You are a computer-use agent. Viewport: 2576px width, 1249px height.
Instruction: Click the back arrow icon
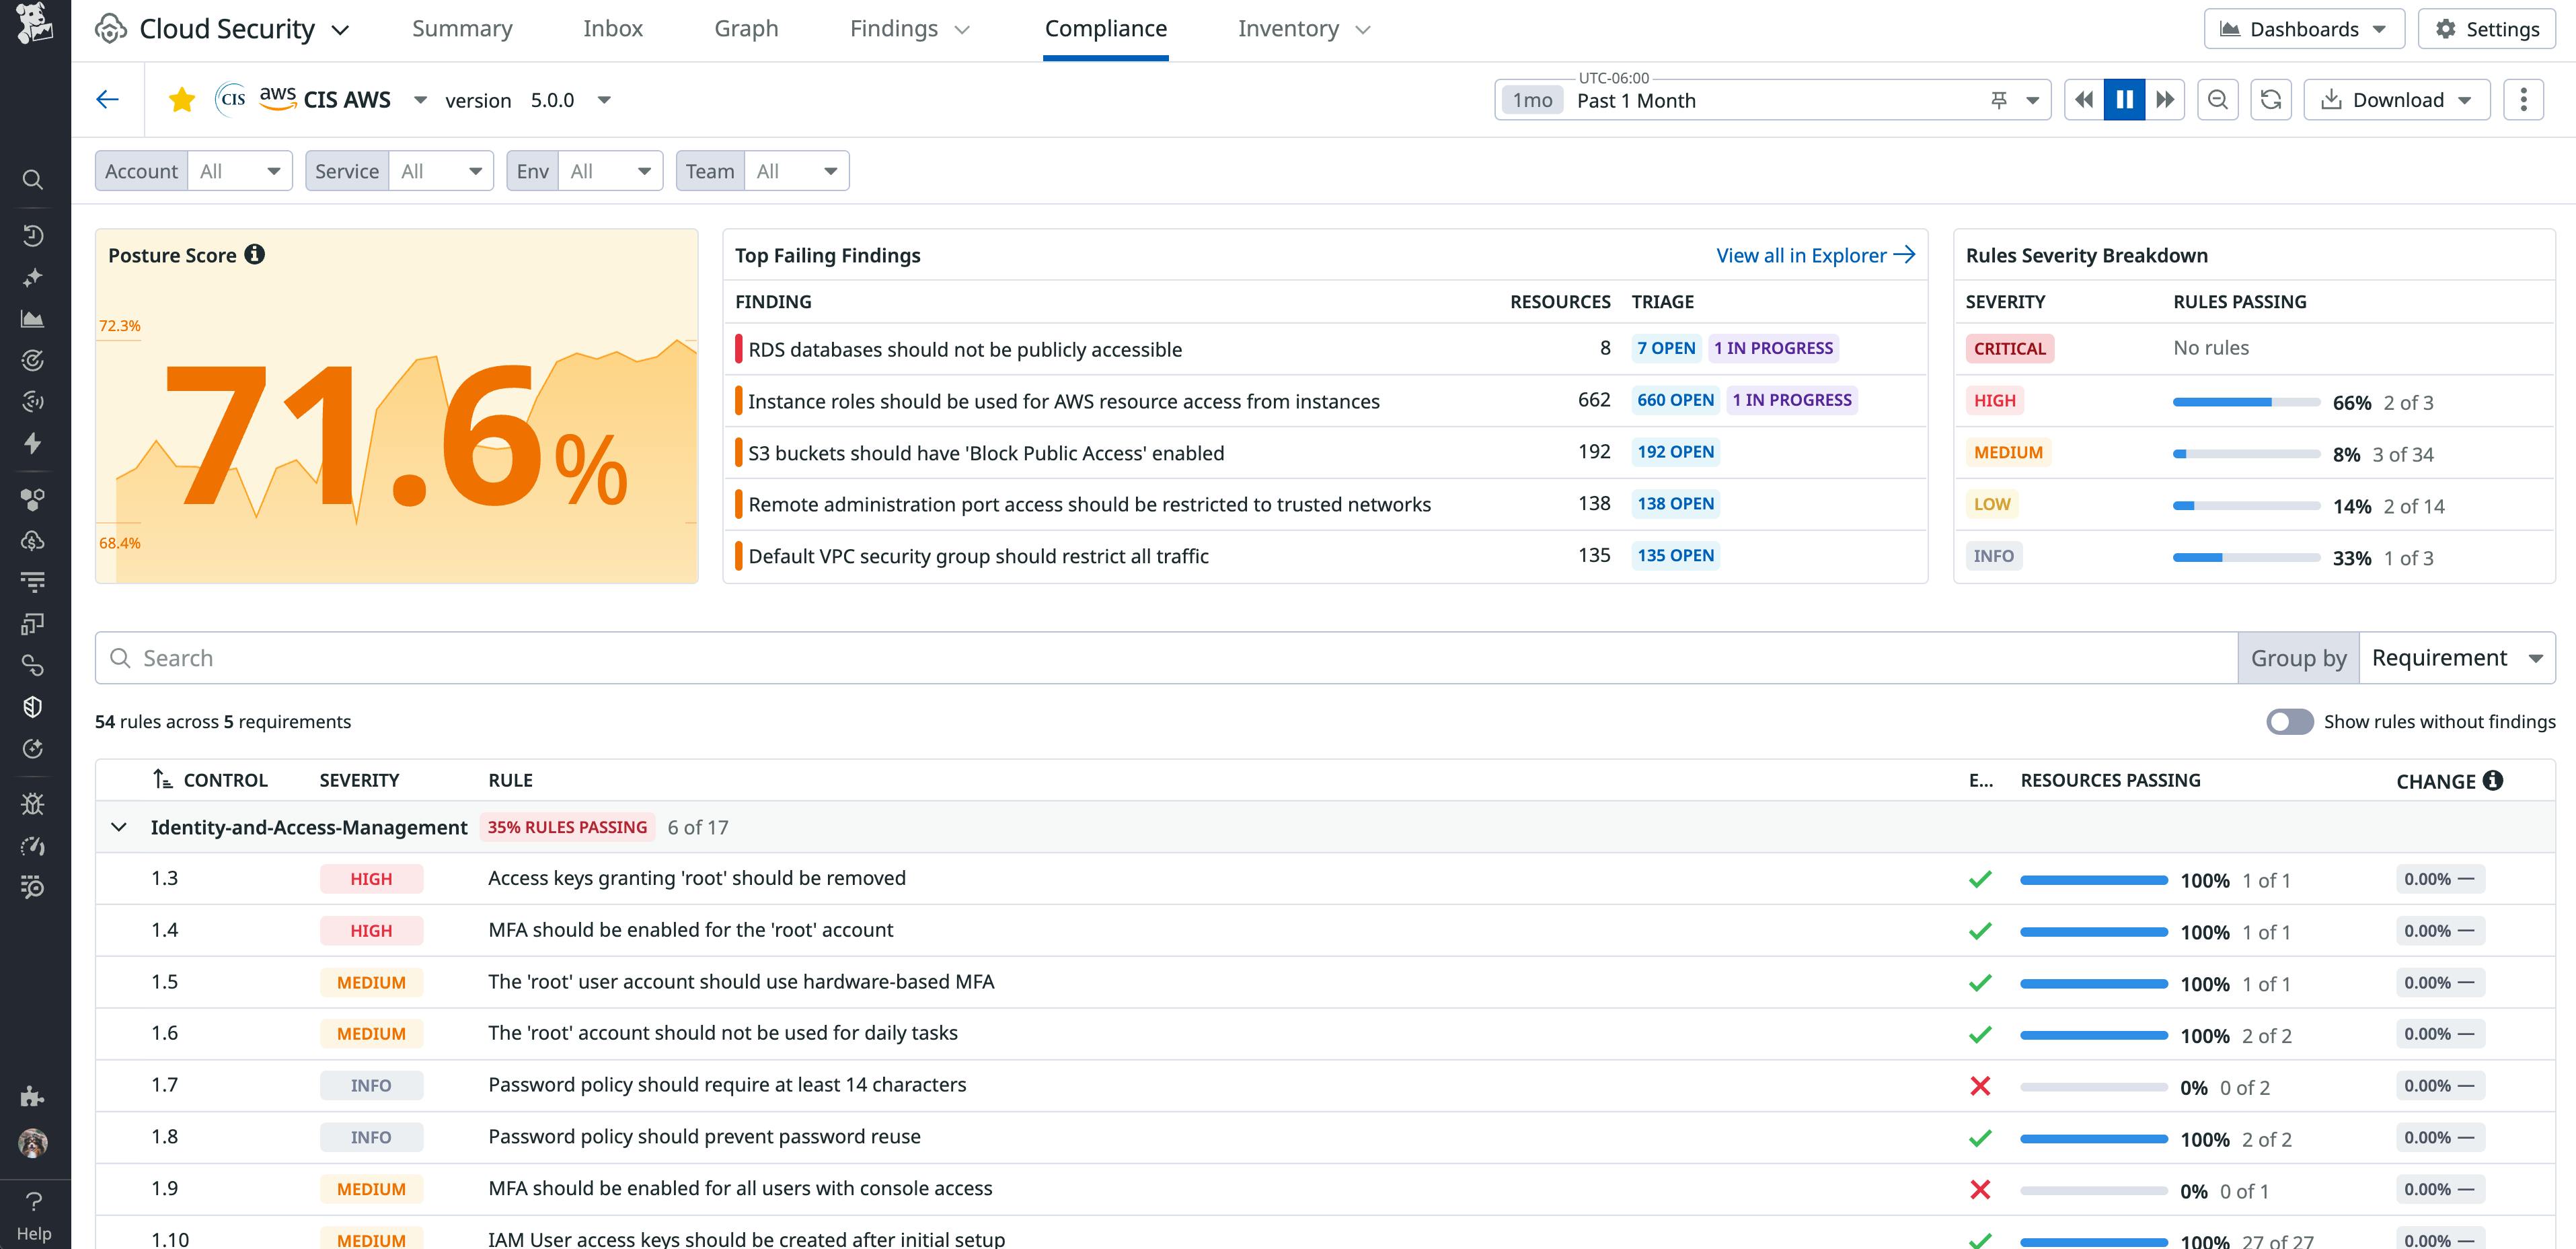point(108,99)
